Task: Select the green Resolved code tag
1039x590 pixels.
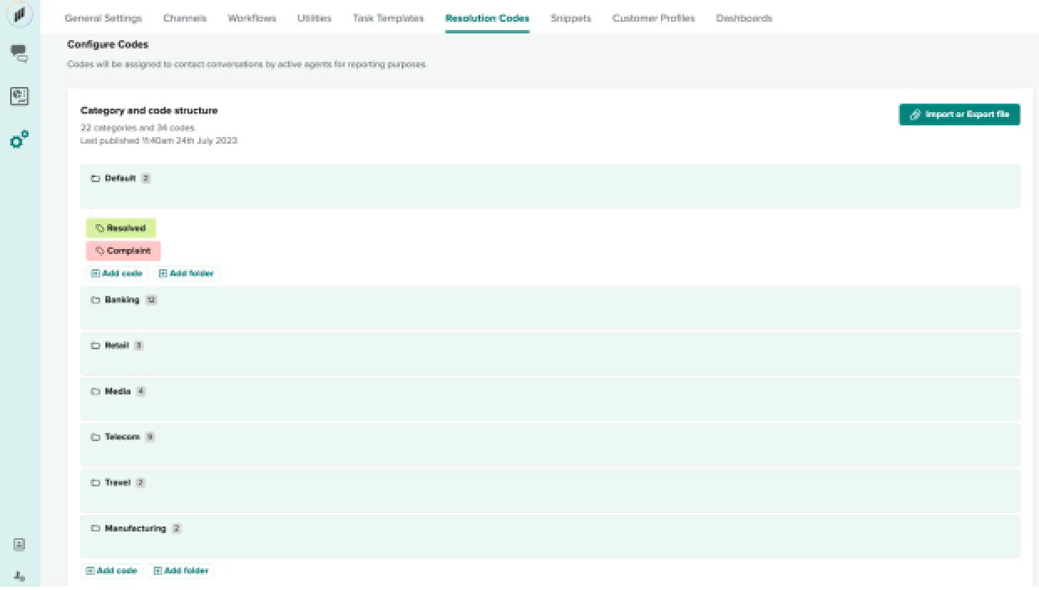Action: (x=120, y=228)
